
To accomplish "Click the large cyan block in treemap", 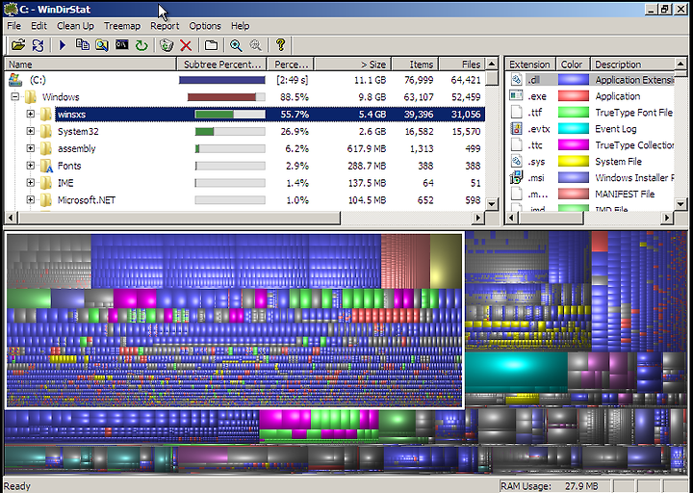I will tap(516, 372).
